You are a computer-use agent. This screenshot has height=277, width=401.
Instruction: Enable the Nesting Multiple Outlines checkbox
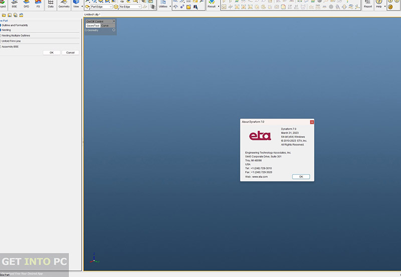point(1,35)
